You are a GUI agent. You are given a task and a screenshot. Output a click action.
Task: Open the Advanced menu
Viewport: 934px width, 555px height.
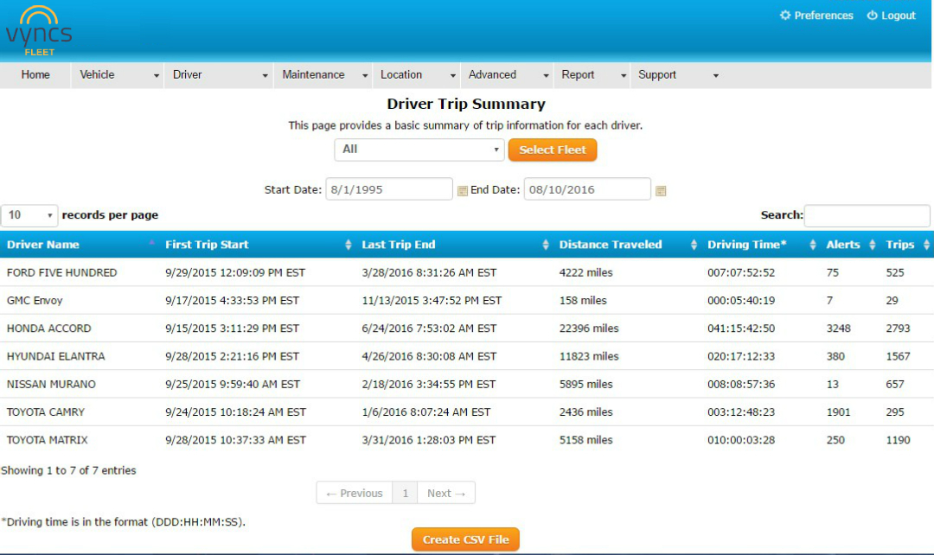click(492, 75)
